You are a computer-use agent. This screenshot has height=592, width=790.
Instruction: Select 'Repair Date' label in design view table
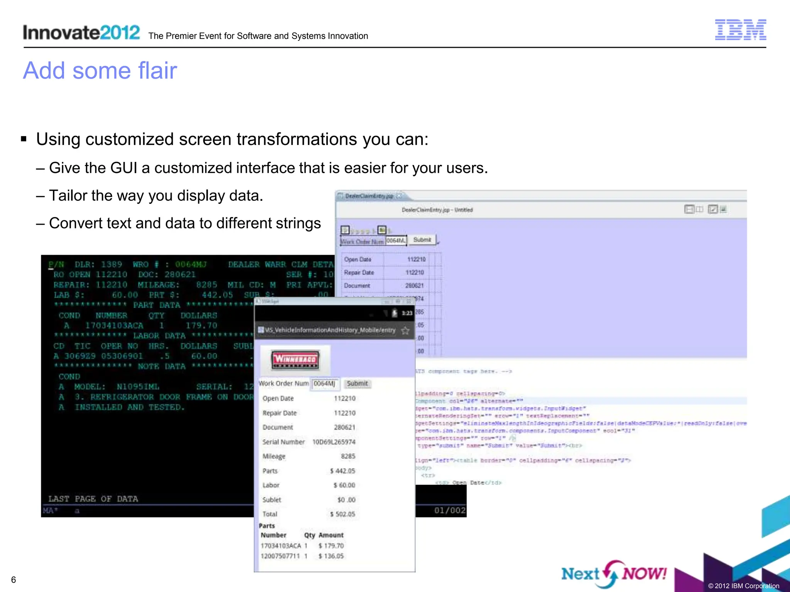[x=359, y=272]
